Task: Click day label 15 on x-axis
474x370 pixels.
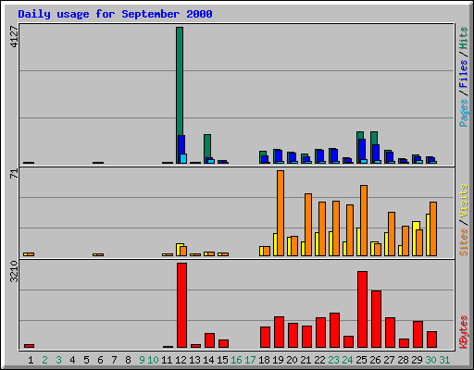Action: 222,360
